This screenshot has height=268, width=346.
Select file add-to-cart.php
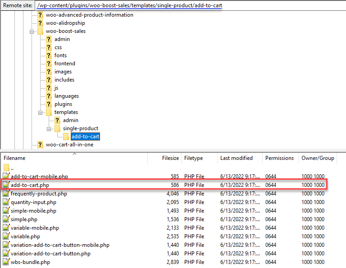[30, 185]
